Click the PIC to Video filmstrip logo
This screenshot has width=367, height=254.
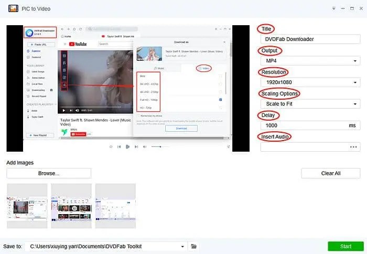pos(13,8)
